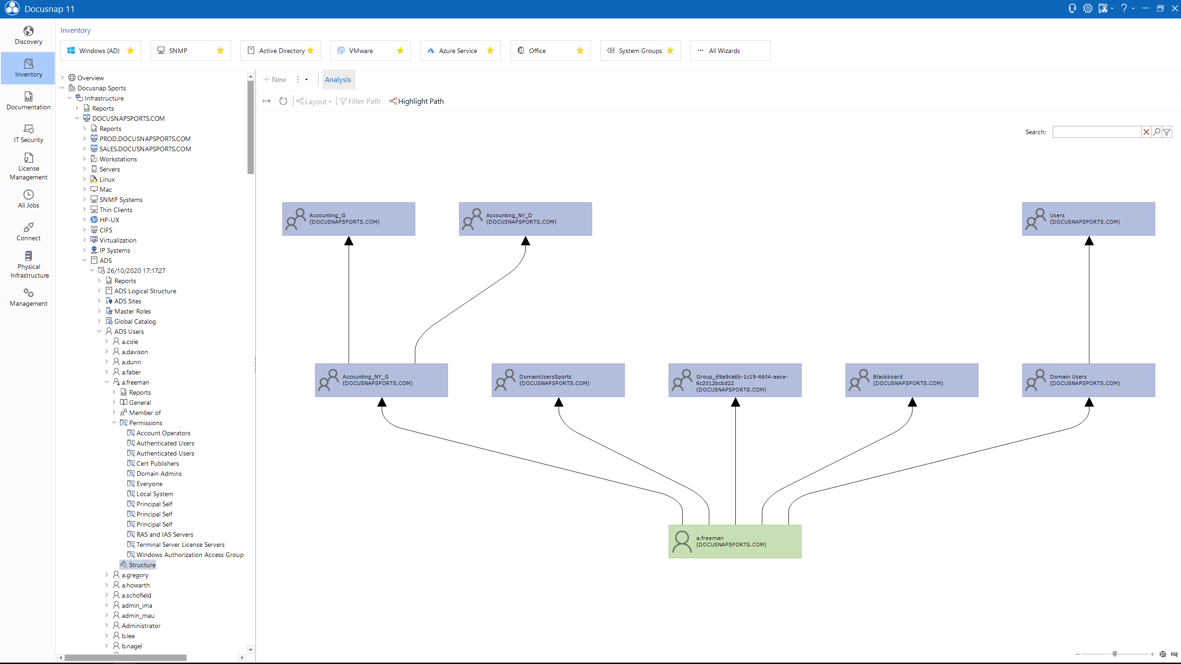This screenshot has height=664, width=1181.
Task: Clear the search box with red X
Action: 1146,132
